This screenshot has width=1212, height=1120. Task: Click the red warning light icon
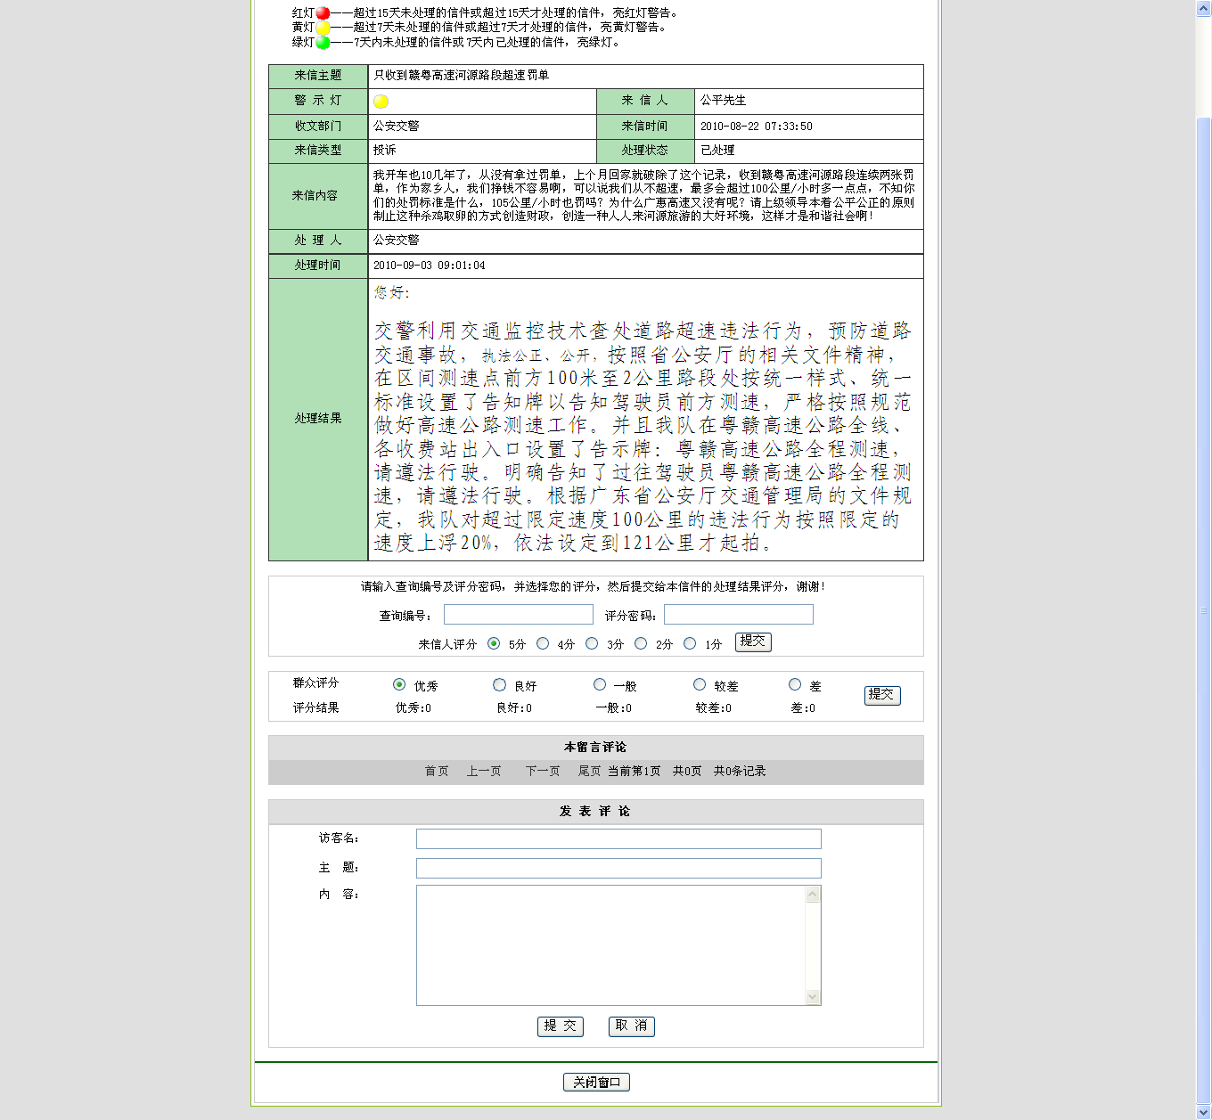[x=323, y=13]
